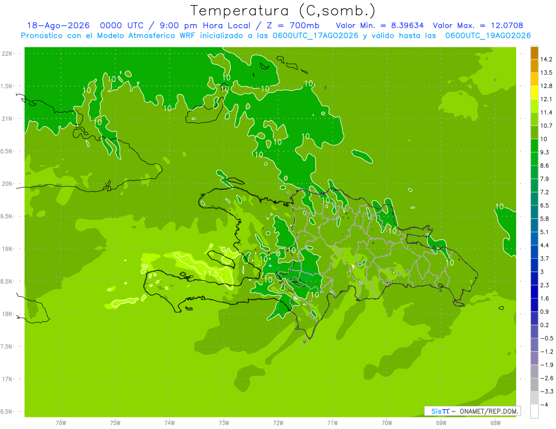556x429 pixels.
Task: Click the '0.2' colorbar label
Action: [x=545, y=325]
